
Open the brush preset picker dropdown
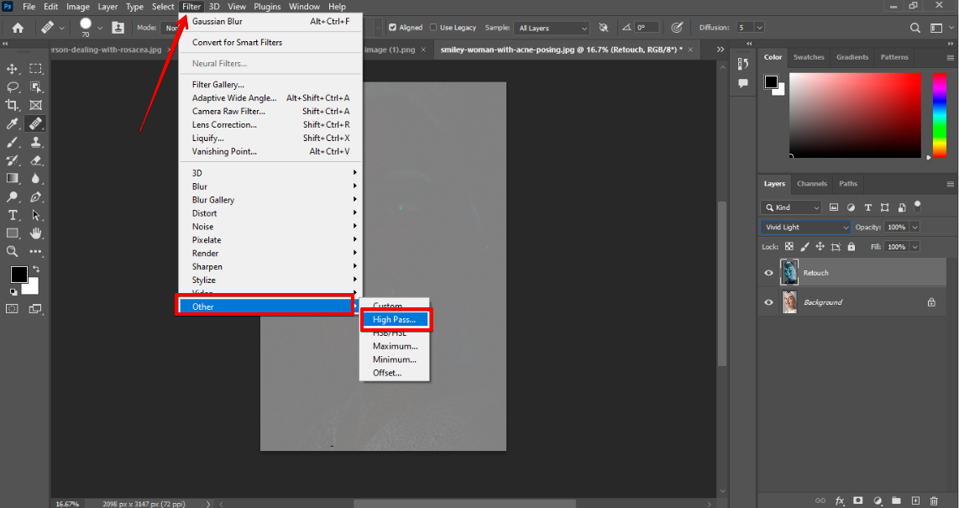pyautogui.click(x=100, y=28)
